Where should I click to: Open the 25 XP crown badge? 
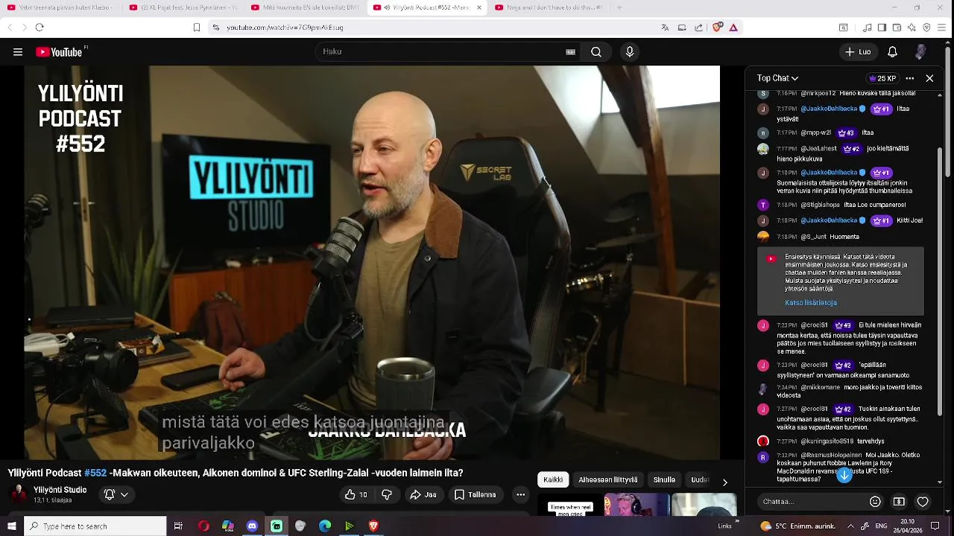pyautogui.click(x=882, y=78)
